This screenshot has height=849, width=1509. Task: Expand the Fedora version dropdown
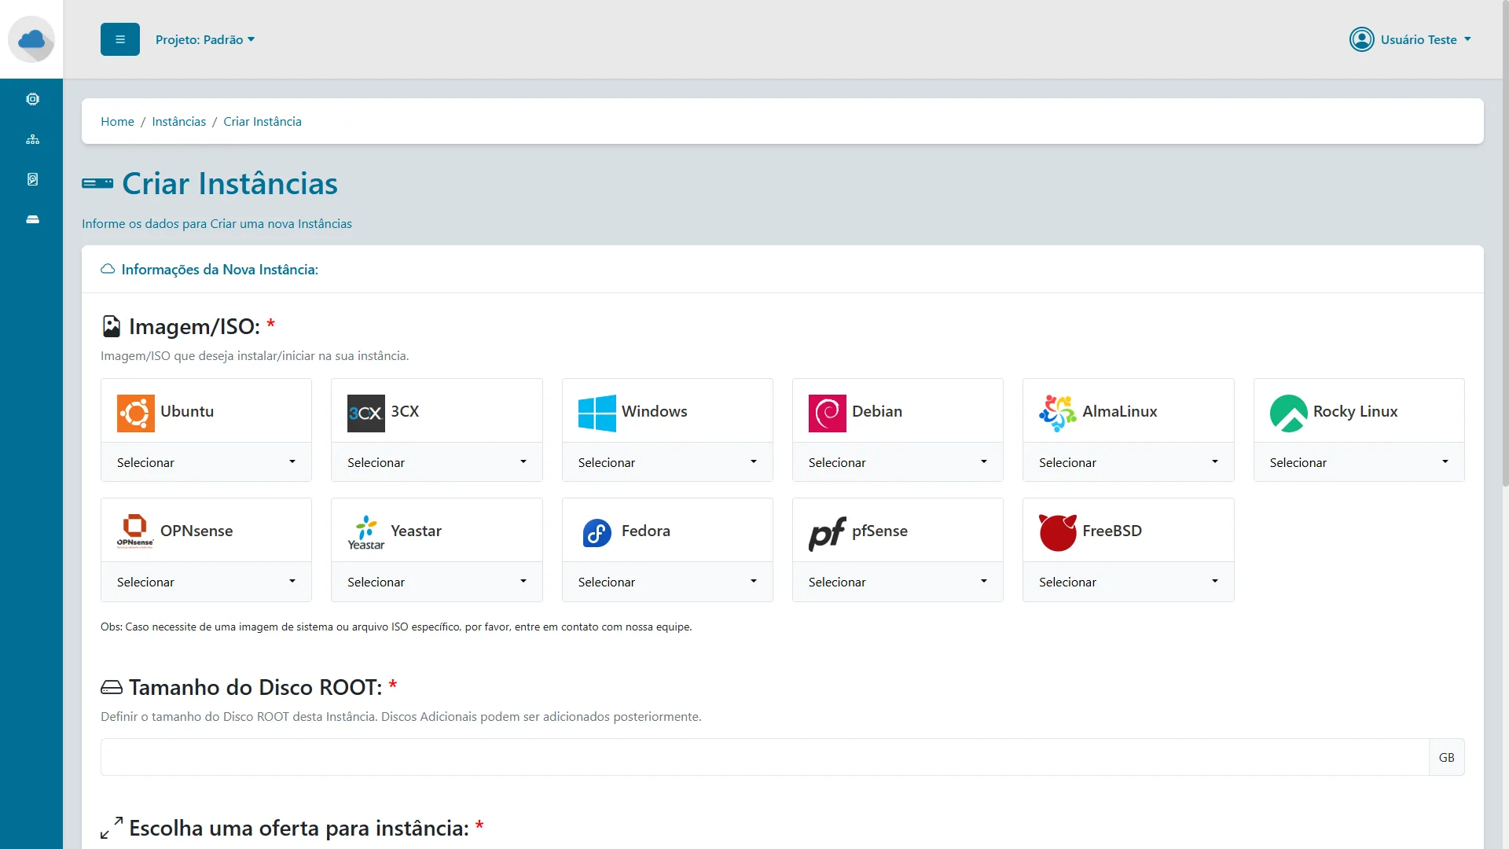coord(666,582)
